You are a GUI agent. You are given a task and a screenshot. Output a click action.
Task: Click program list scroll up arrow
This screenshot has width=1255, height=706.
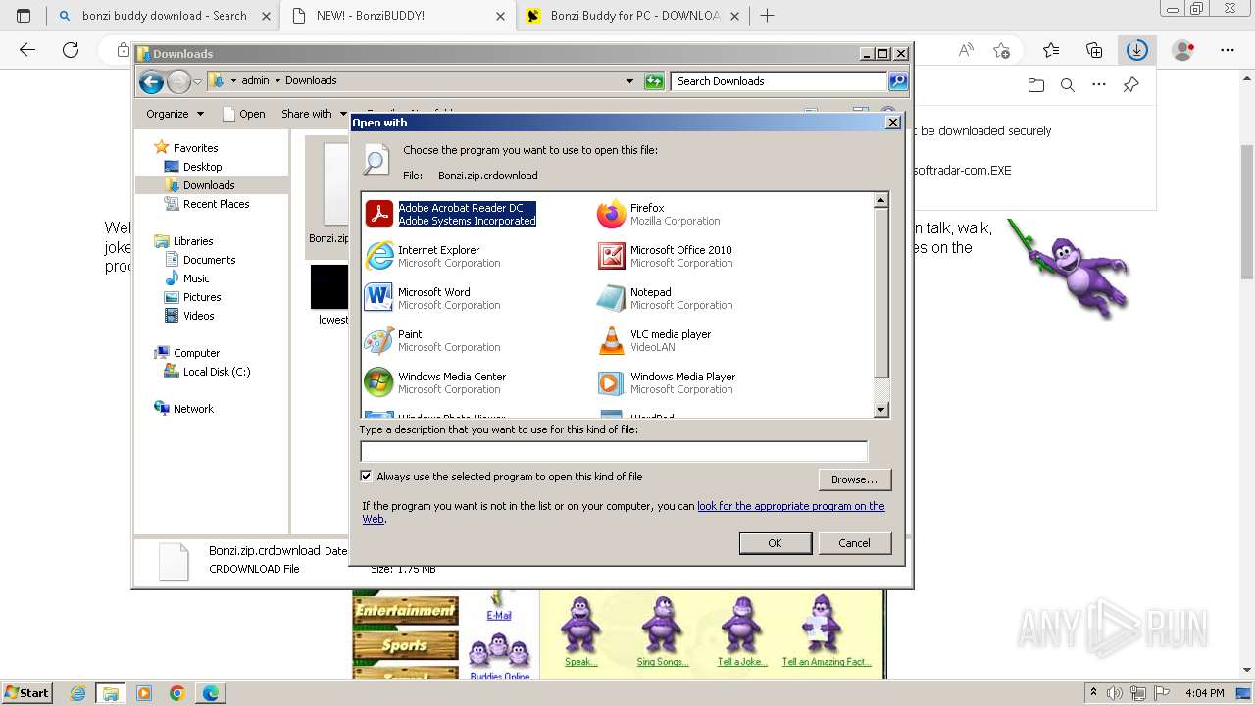coord(880,200)
